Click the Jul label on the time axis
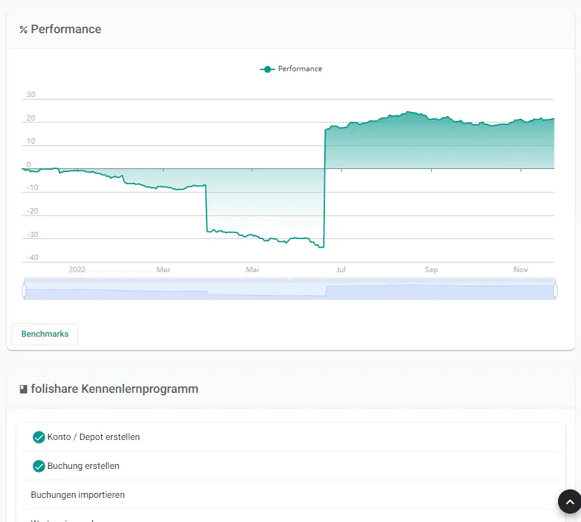 point(341,270)
